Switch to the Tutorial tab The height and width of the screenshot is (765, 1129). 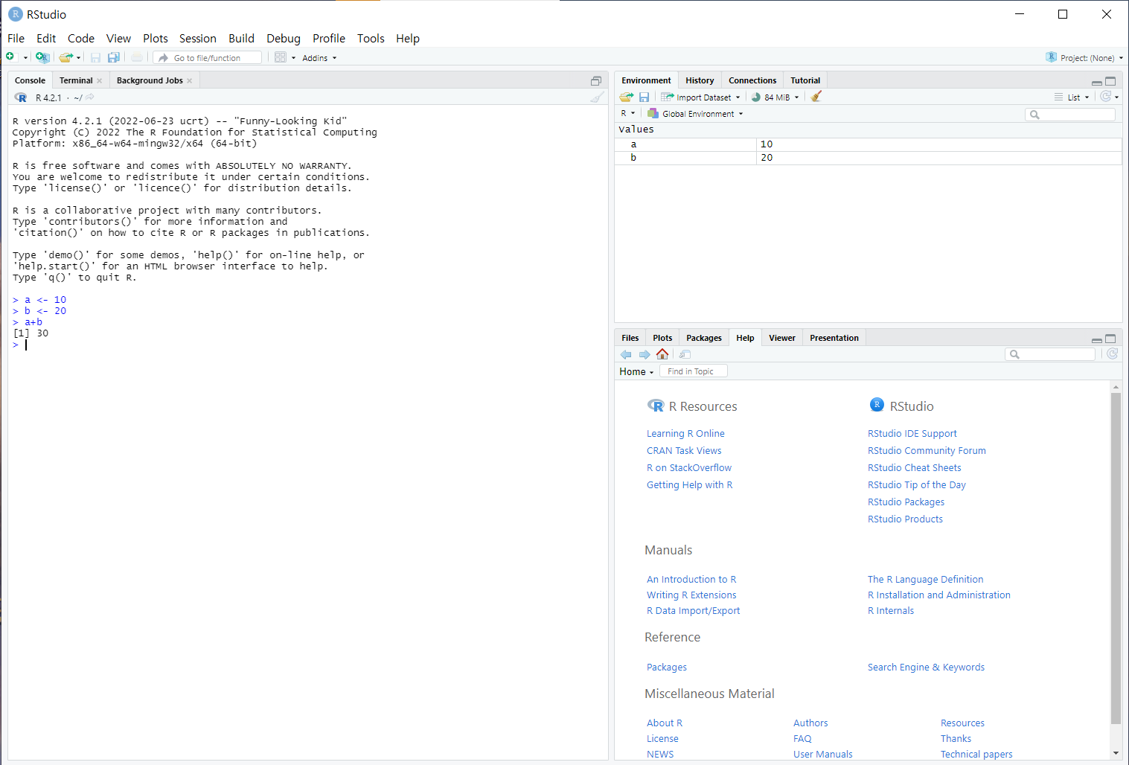click(x=805, y=80)
